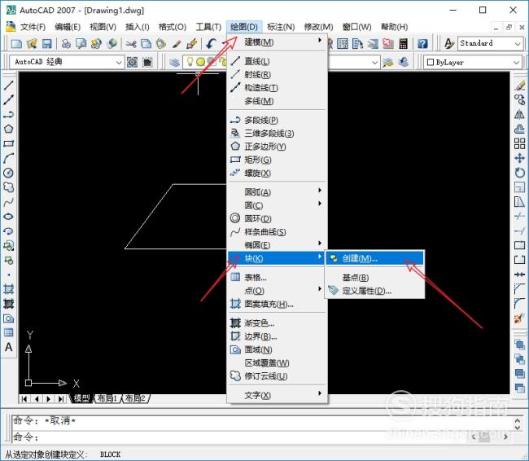Click the Cut scissors icon

131,43
